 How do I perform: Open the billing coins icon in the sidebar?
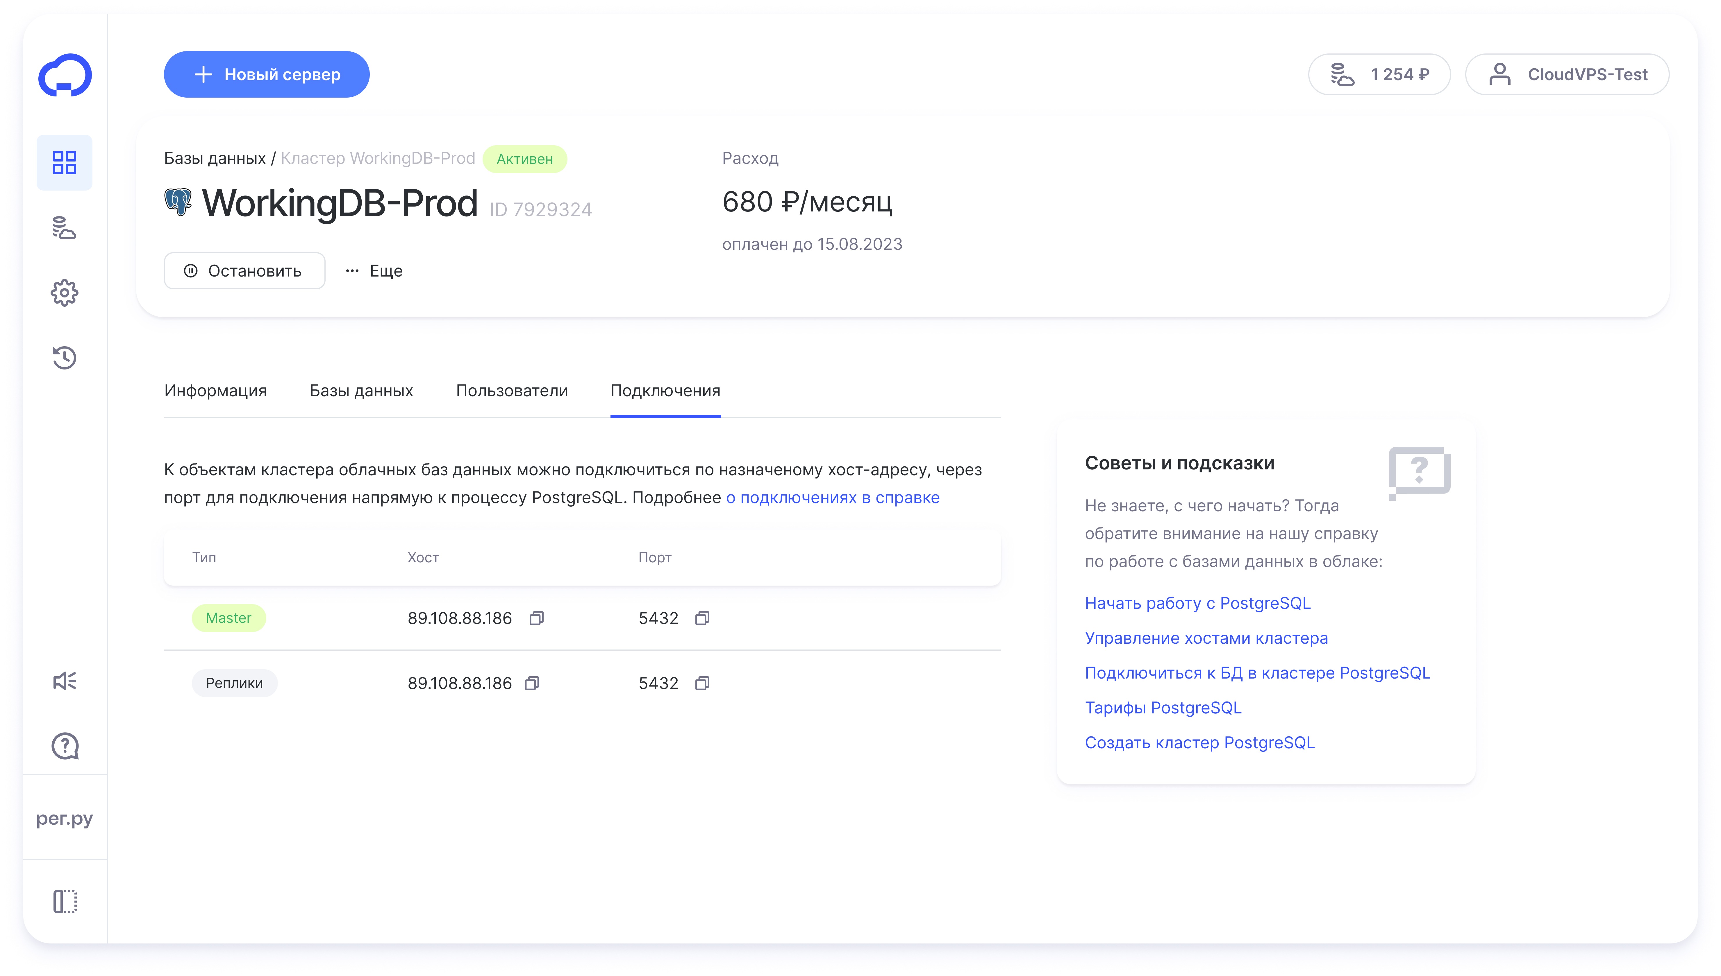(64, 228)
